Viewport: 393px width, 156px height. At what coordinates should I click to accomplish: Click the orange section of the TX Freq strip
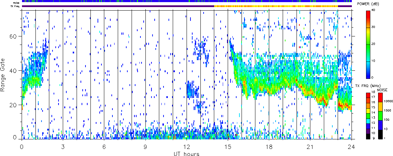(276, 6)
